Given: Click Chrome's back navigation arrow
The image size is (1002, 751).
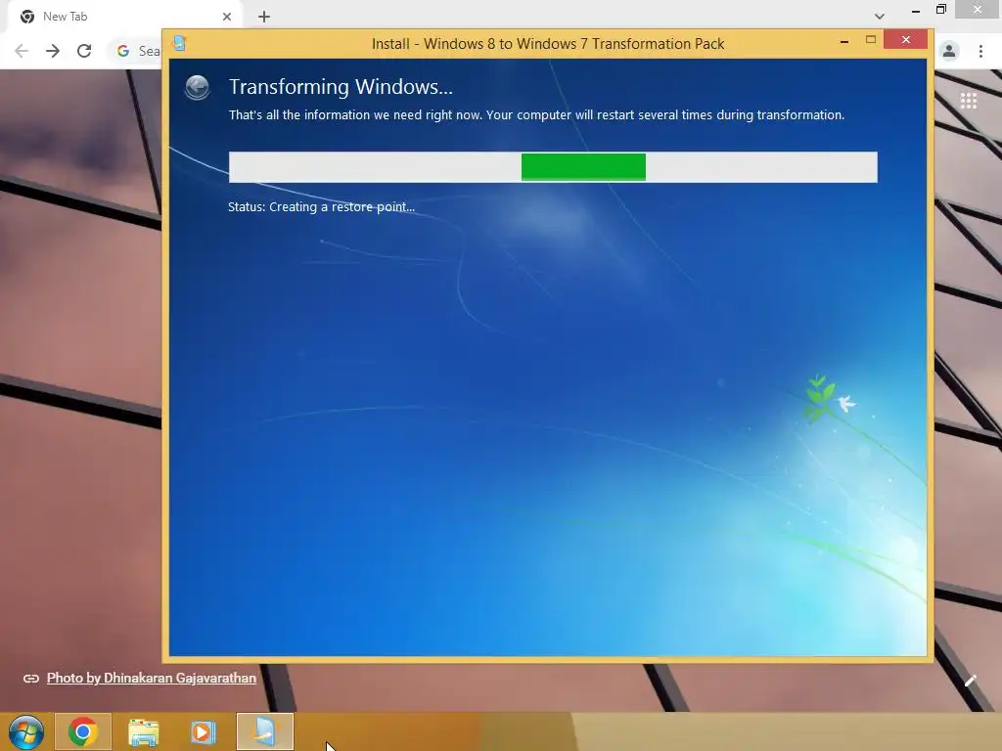Looking at the screenshot, I should coord(22,51).
